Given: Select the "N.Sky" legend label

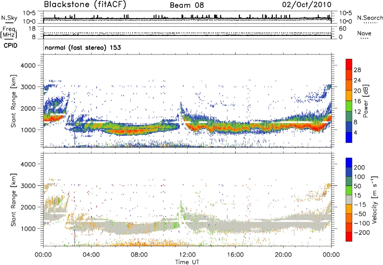Looking at the screenshot, I should [x=9, y=18].
